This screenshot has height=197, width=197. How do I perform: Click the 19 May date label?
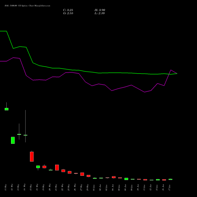[x=43, y=187]
